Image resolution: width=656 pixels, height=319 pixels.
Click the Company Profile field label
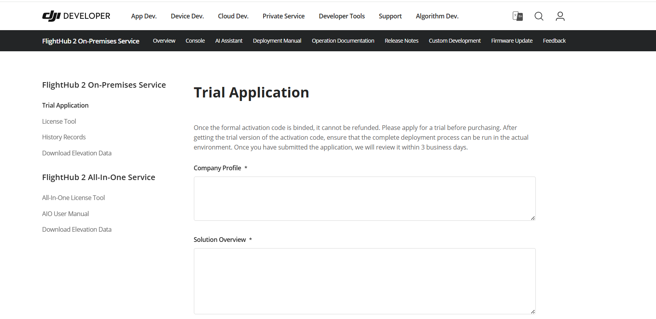[217, 168]
